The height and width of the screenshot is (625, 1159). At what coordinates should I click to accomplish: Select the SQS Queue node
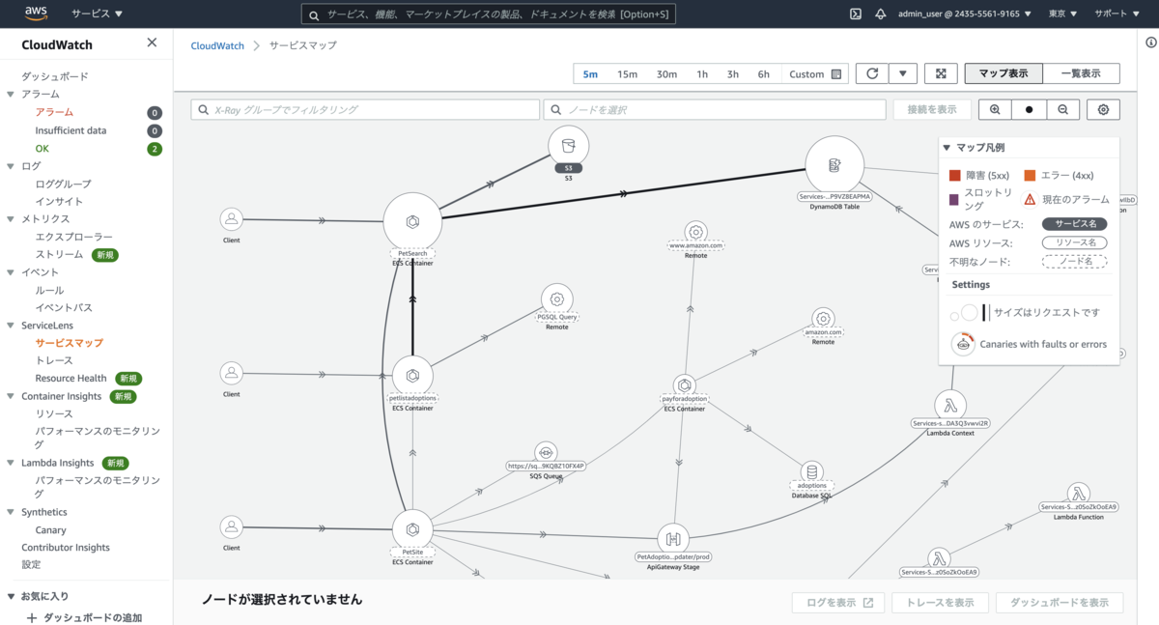(x=546, y=452)
